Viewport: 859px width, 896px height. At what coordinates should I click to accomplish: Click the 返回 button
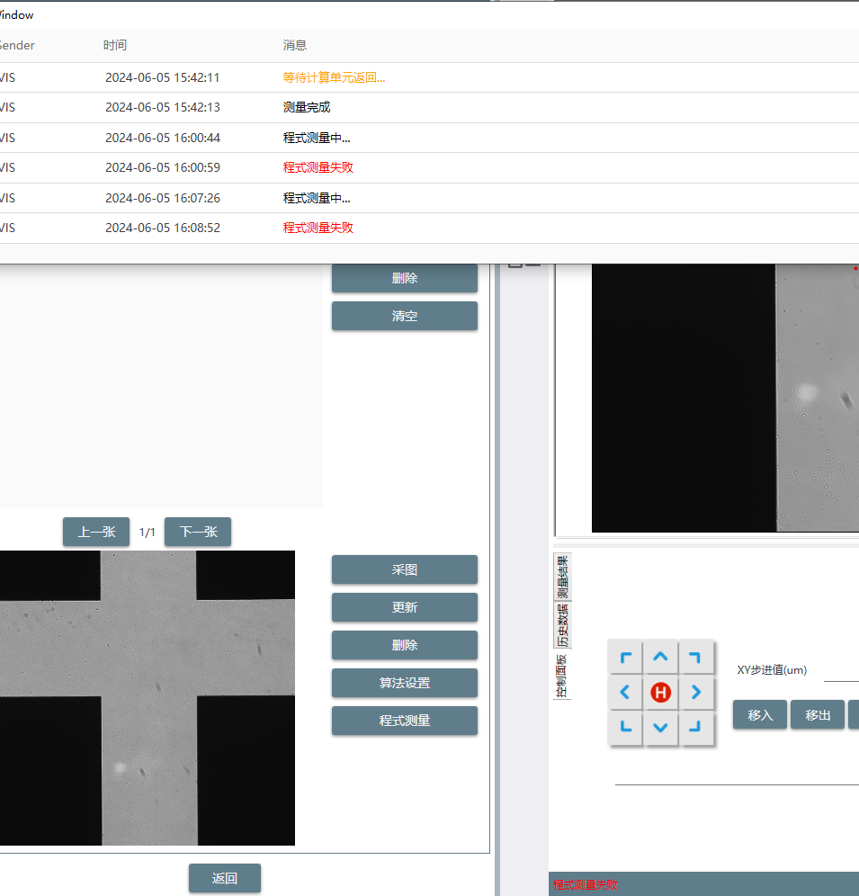point(225,878)
